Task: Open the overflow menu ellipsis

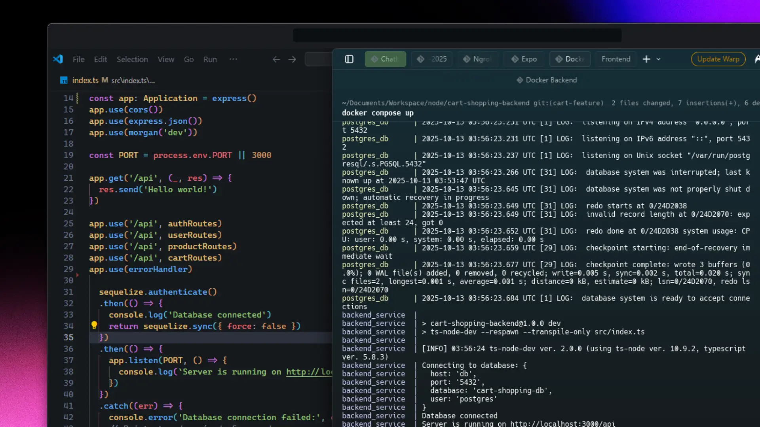Action: pyautogui.click(x=233, y=59)
